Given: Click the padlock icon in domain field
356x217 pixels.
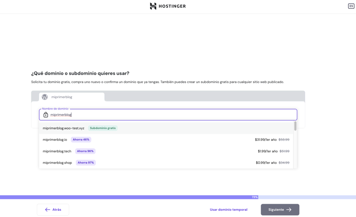Looking at the screenshot, I should 46,115.
